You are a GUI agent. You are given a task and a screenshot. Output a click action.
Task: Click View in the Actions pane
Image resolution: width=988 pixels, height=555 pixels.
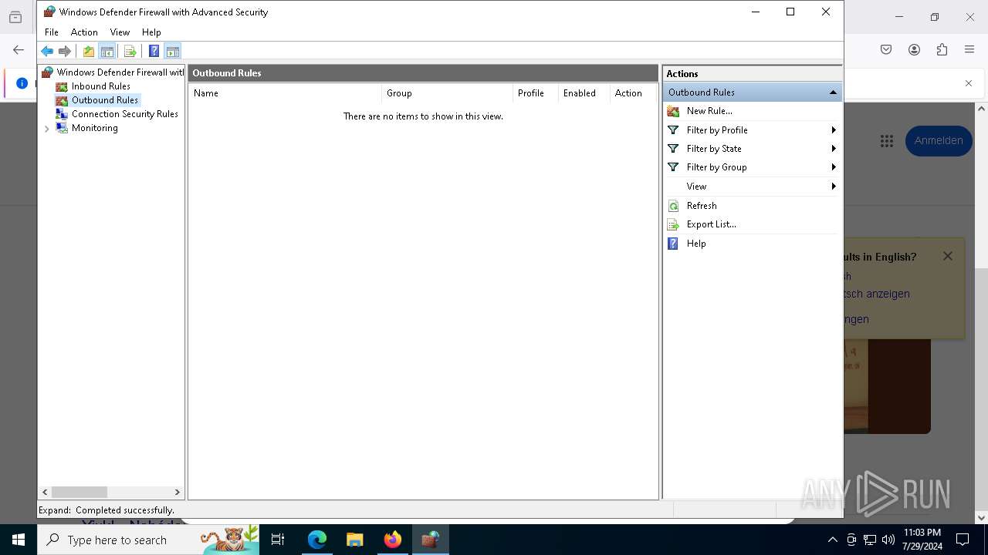(x=696, y=187)
